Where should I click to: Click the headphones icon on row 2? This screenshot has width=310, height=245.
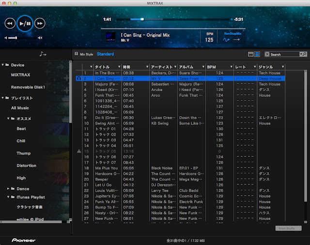click(x=78, y=78)
